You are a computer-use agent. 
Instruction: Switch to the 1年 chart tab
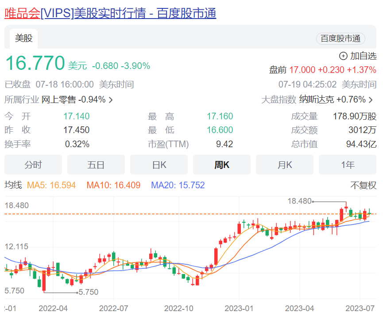pos(348,165)
